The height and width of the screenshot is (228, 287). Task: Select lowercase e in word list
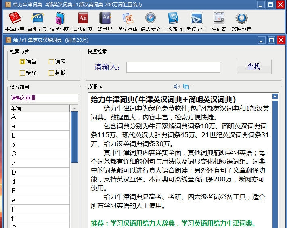[x=40, y=200]
